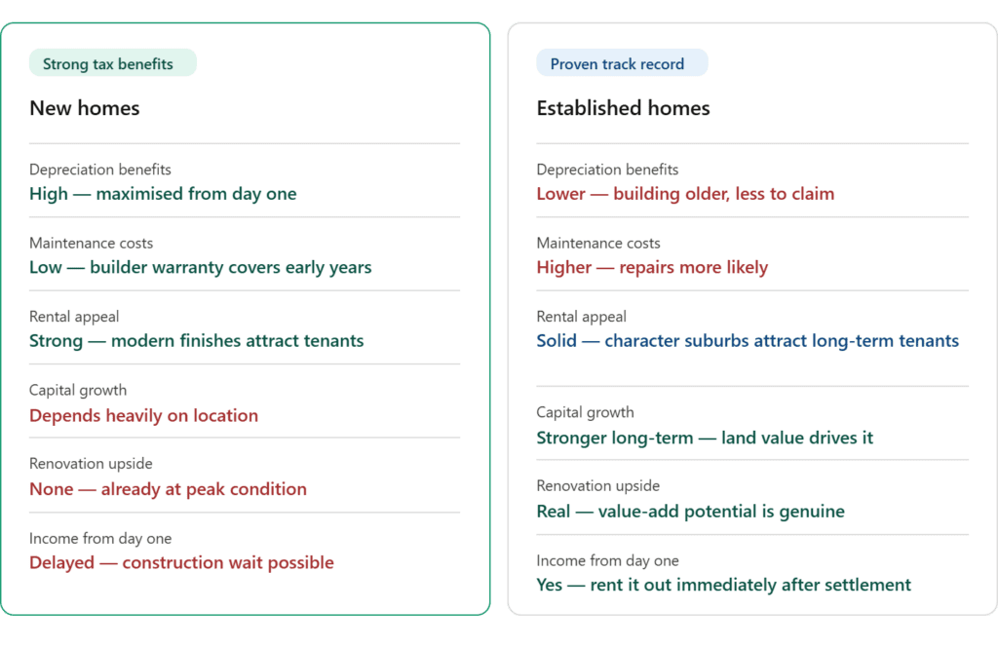
Task: Click None — already at peak condition
Action: tap(168, 489)
